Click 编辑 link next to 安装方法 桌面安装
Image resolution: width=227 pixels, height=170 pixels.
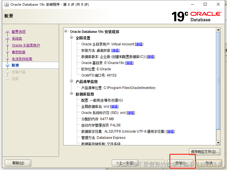point(115,50)
